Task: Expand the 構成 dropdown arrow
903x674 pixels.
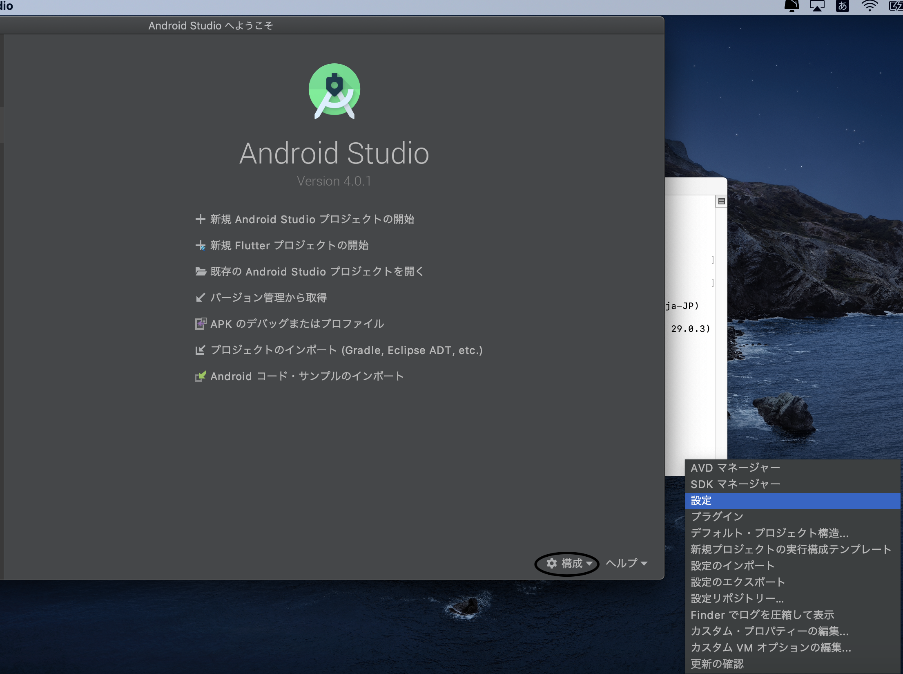Action: click(x=589, y=563)
